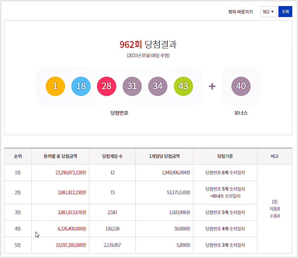Click the bonus ball numbered 40

pos(241,86)
